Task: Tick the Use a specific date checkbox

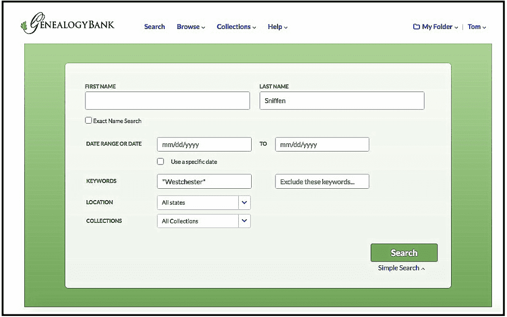Action: pos(161,161)
